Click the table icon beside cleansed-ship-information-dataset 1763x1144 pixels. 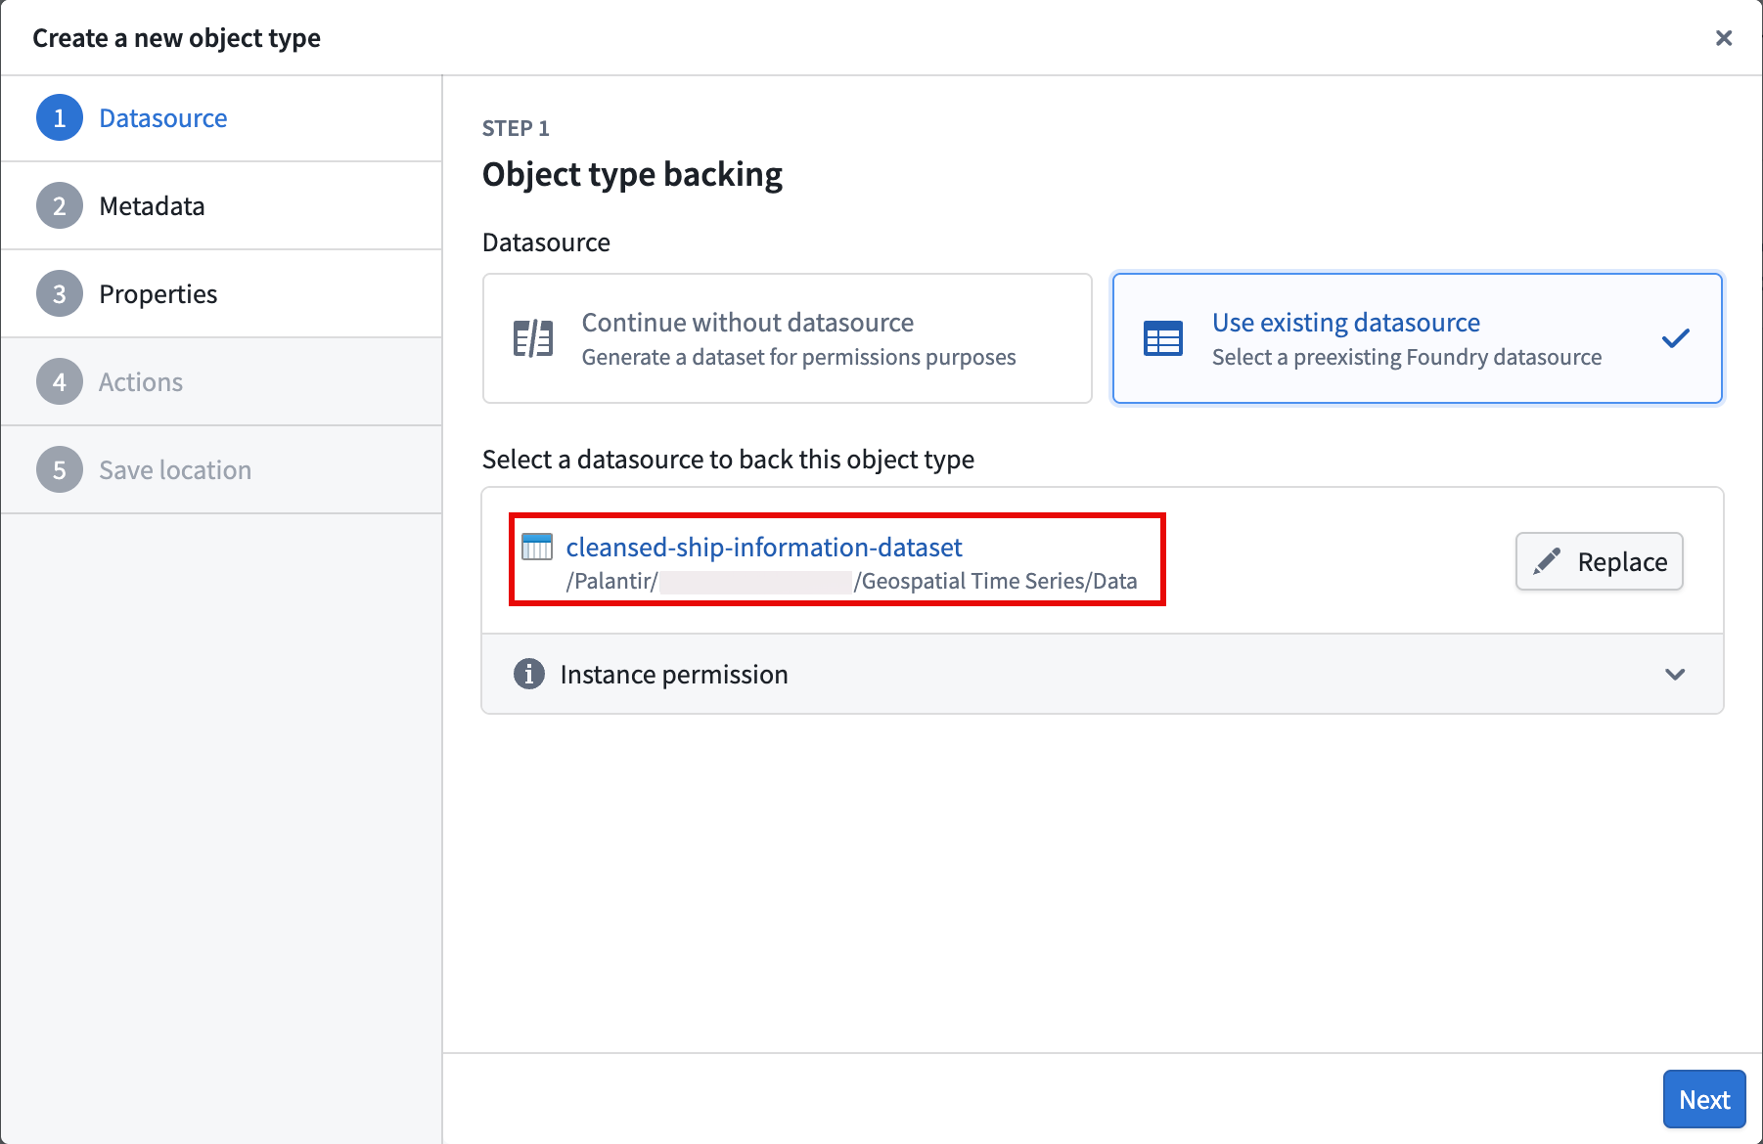click(x=537, y=548)
